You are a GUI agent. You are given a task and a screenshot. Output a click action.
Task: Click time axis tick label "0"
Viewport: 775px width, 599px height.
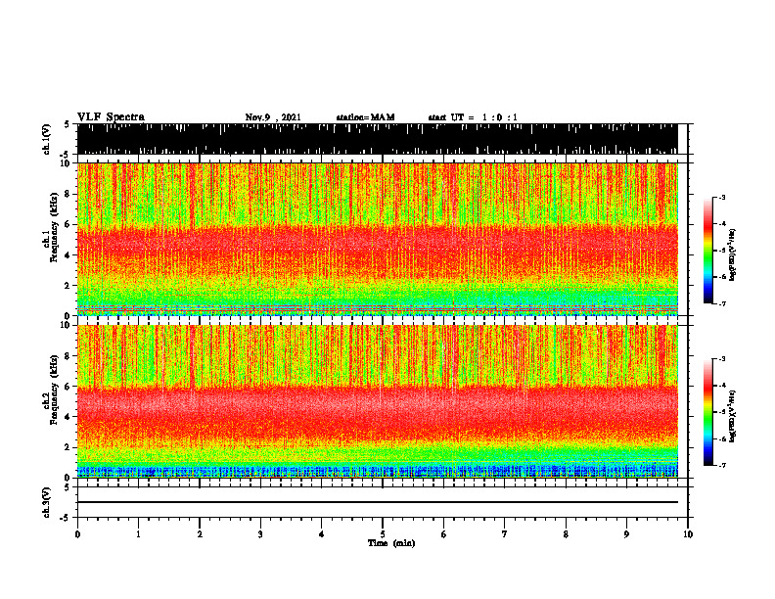pyautogui.click(x=77, y=534)
